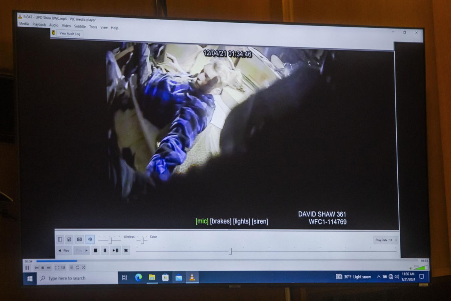This screenshot has height=301, width=451.
Task: Open File Explorer from the taskbar
Action: point(152,277)
